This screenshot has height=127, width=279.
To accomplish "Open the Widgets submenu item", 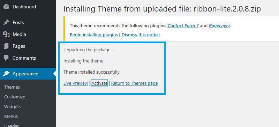I will pos(13,107).
